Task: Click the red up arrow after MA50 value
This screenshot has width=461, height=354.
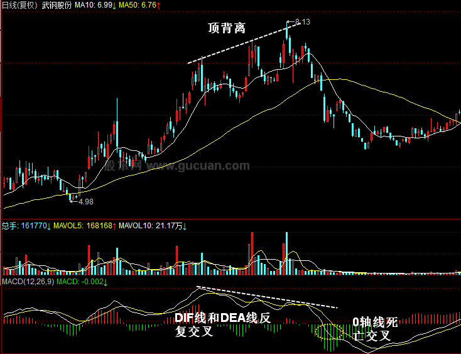Action: [x=158, y=5]
